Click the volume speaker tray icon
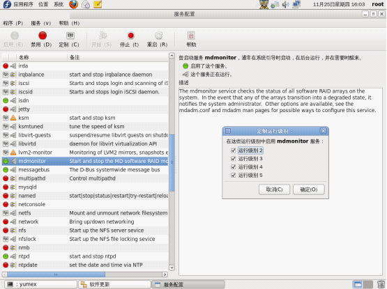The width and height of the screenshot is (387, 289). click(286, 4)
